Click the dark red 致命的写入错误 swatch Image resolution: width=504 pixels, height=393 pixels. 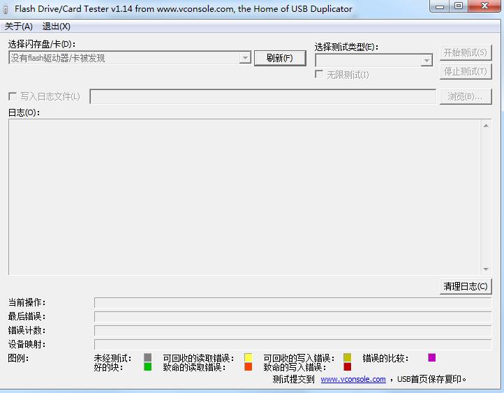tap(348, 366)
